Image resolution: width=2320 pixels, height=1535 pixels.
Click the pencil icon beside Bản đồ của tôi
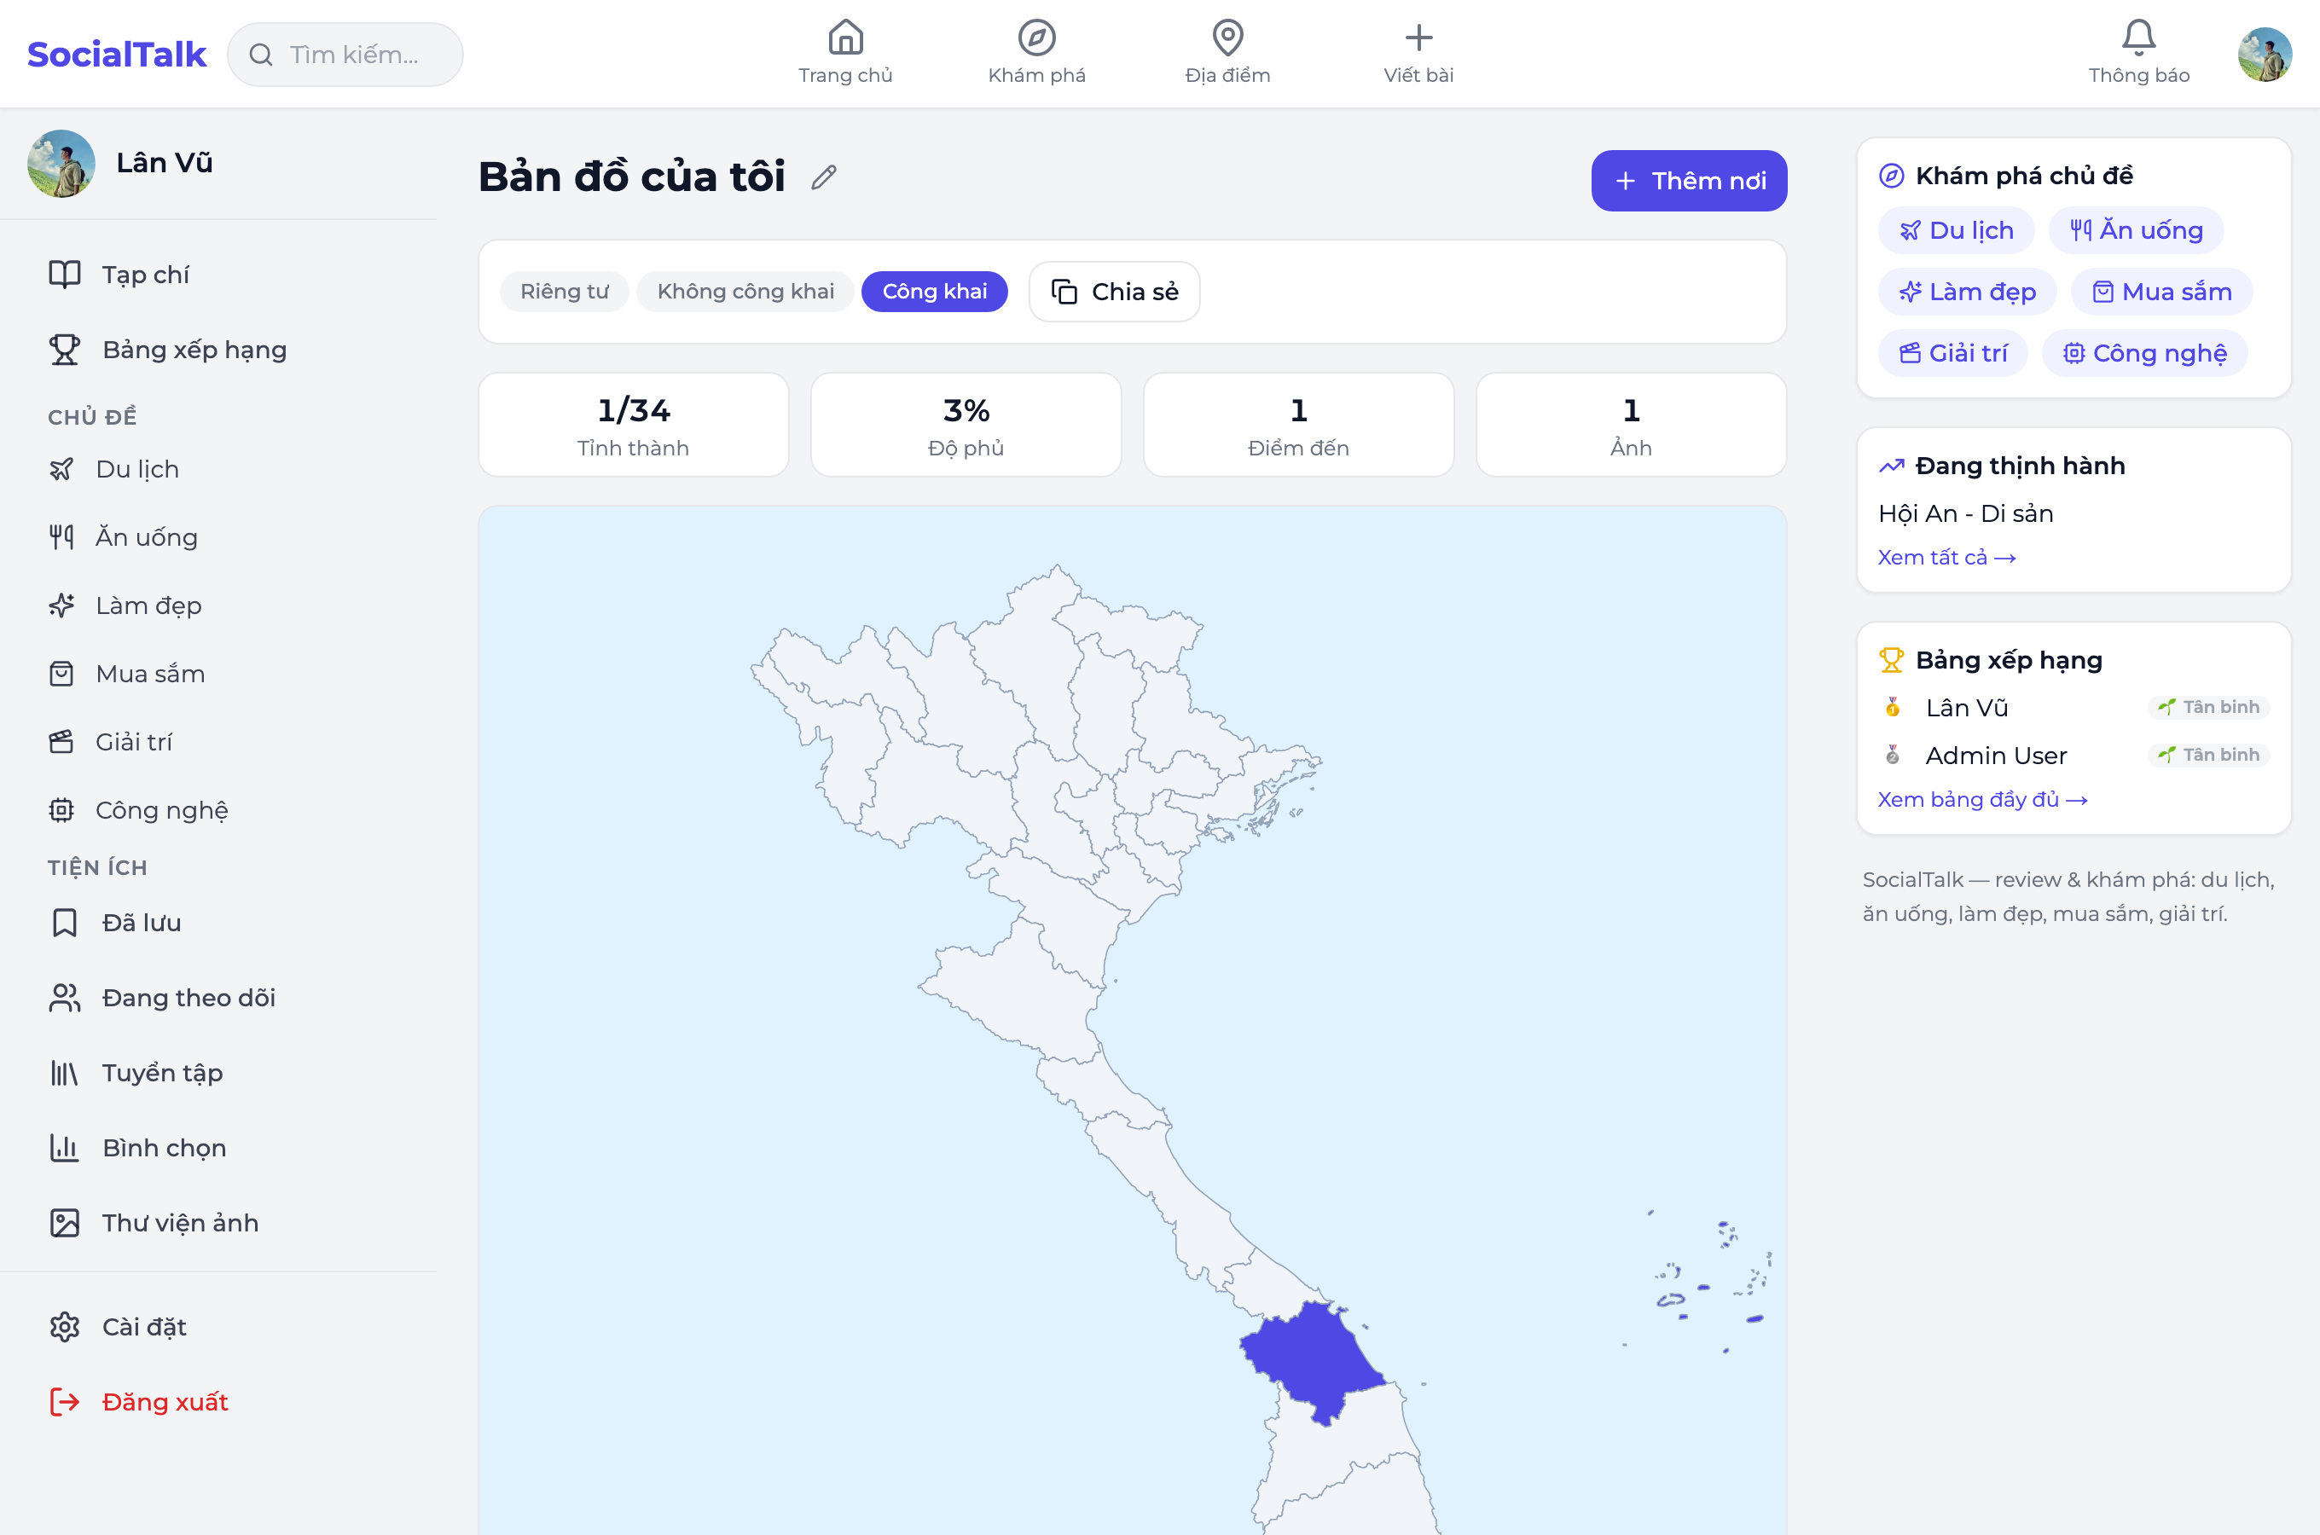824,177
